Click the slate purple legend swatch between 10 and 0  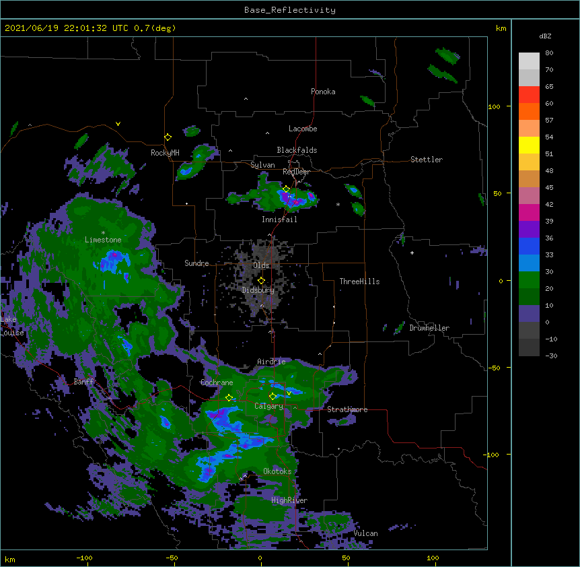pos(529,314)
